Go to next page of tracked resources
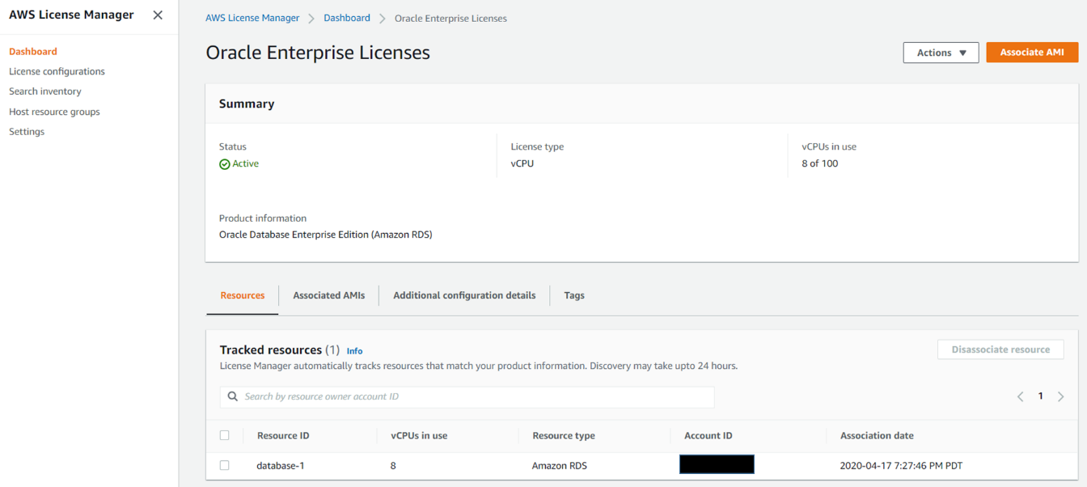 tap(1061, 396)
